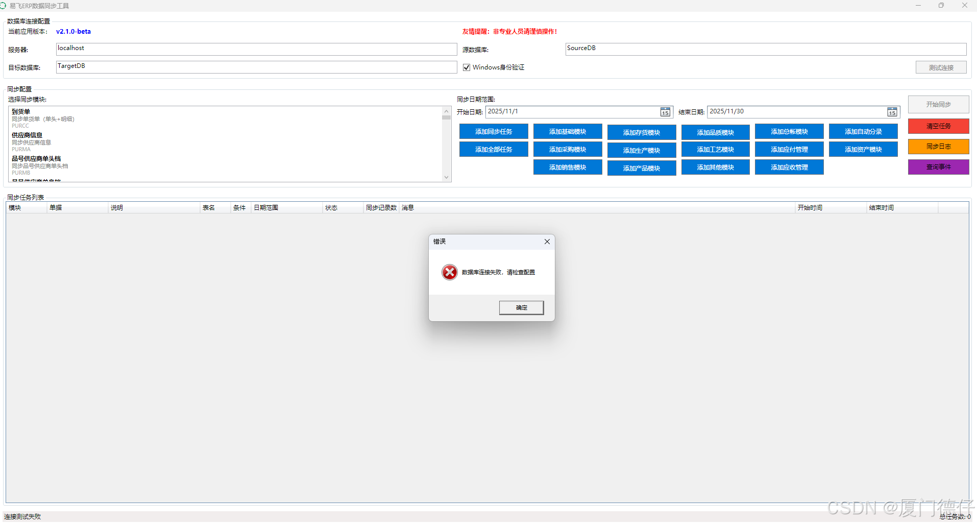This screenshot has width=977, height=524.
Task: Click the 条件 column header
Action: click(241, 208)
